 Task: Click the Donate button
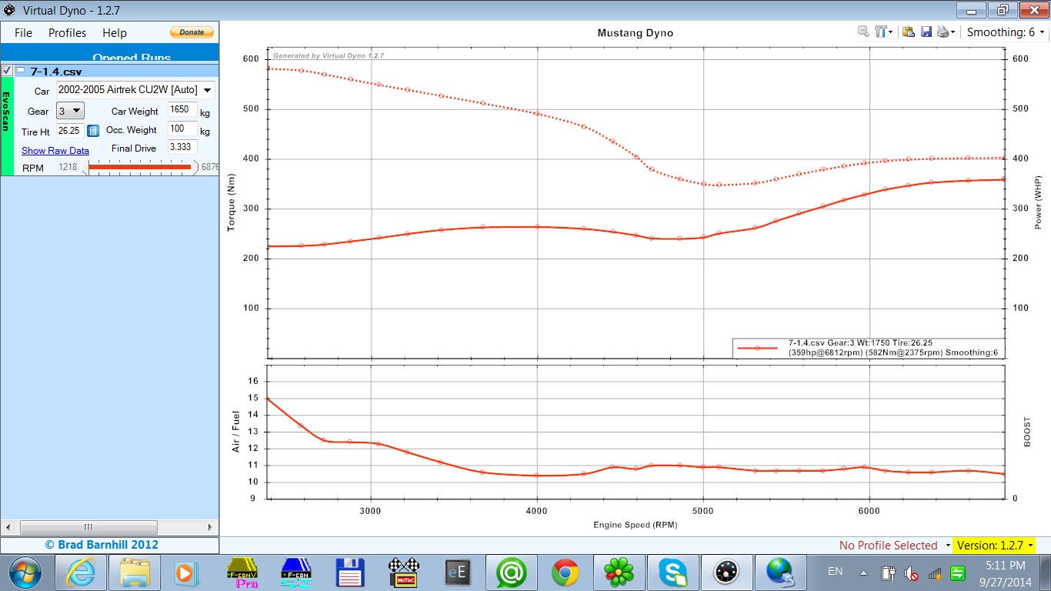[x=192, y=32]
